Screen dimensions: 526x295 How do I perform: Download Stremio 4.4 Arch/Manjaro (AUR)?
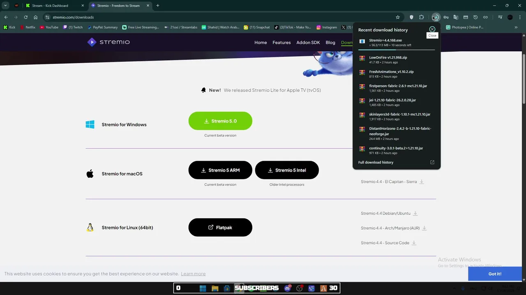(394, 228)
